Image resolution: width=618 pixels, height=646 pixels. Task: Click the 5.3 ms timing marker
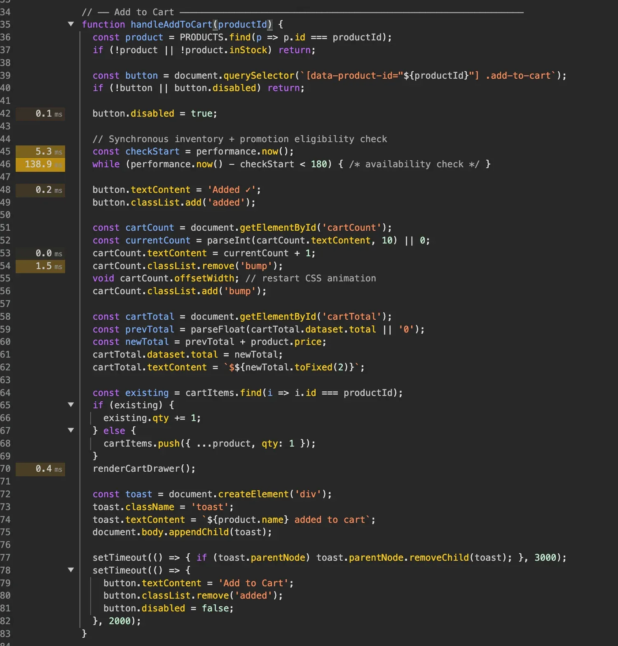[40, 152]
